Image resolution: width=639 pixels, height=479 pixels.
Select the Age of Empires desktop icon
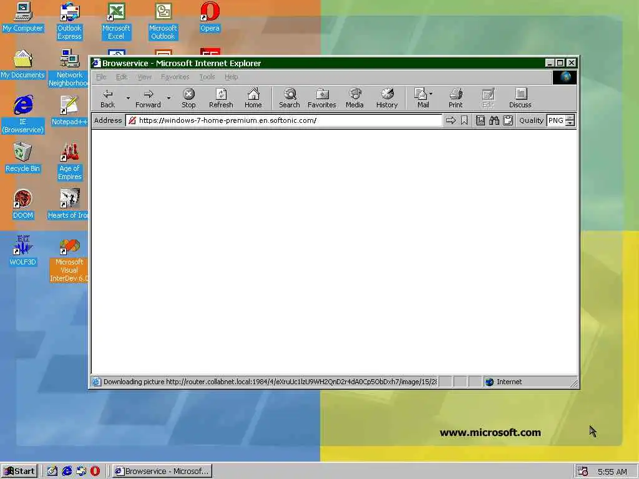click(69, 162)
